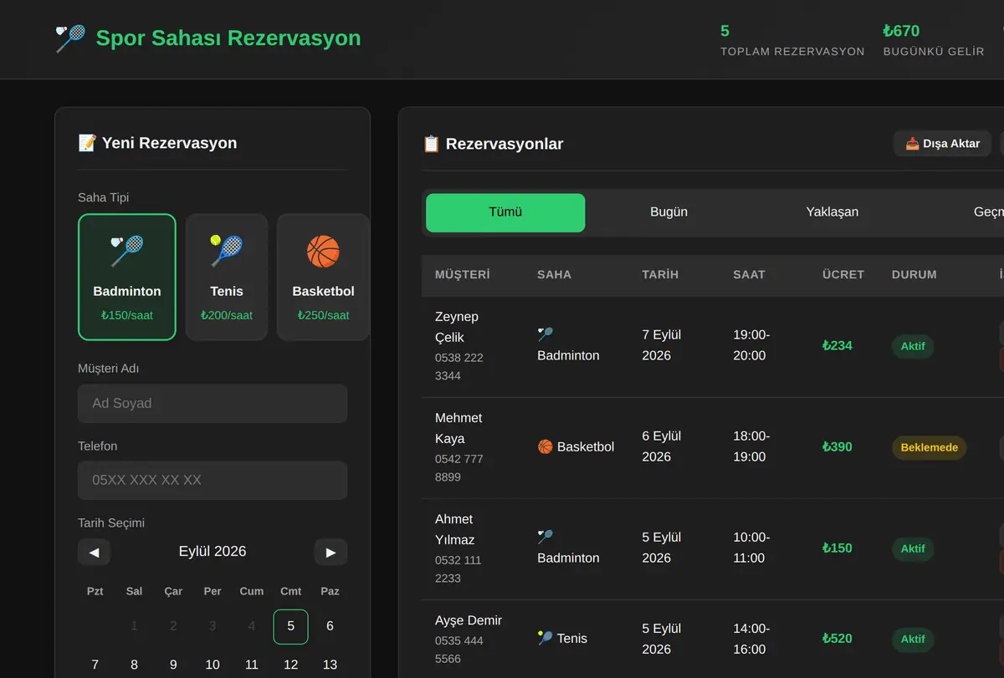Go to next month in calendar

[330, 552]
